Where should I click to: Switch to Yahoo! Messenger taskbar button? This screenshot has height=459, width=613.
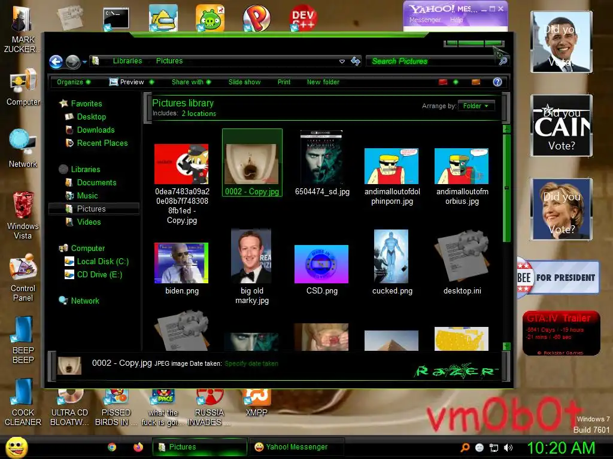[x=296, y=447]
